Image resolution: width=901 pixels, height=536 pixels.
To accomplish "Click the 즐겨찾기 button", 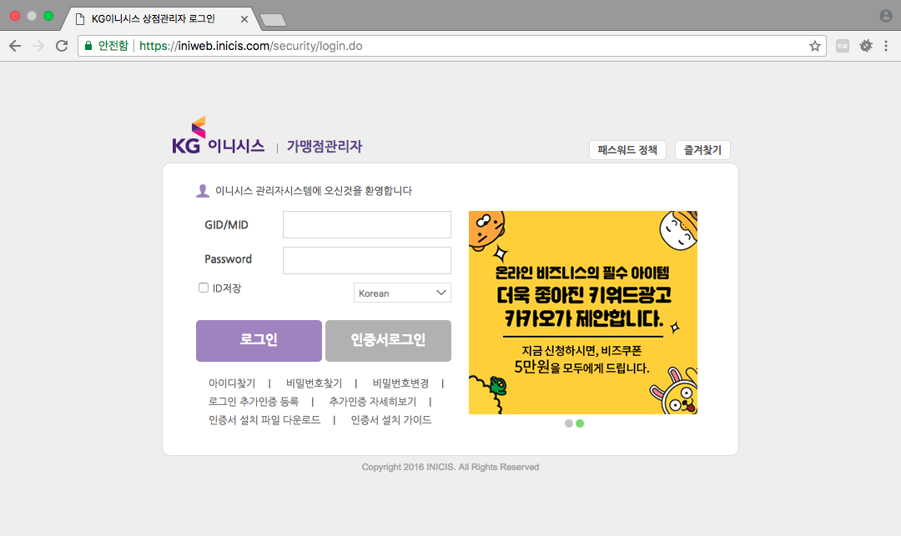I will (702, 150).
